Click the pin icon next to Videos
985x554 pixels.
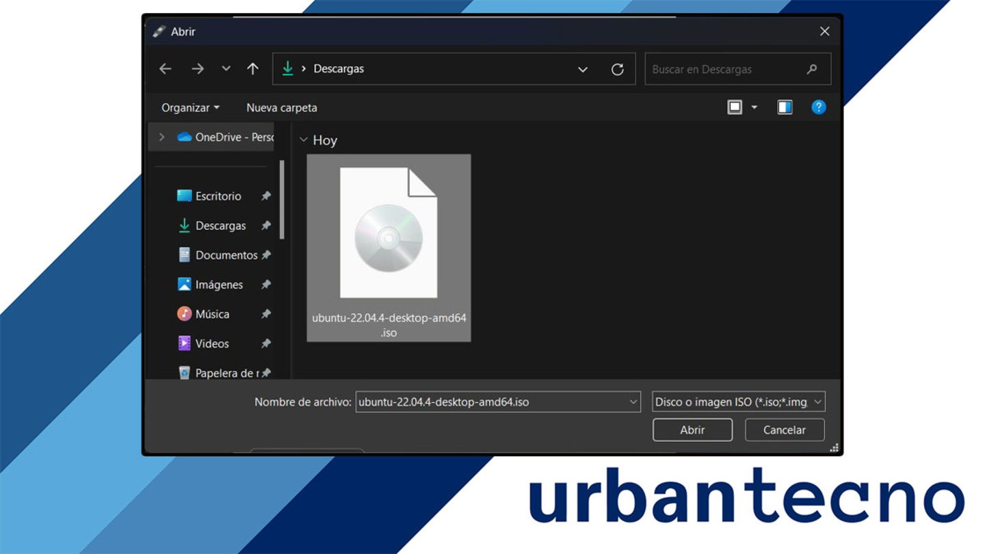pyautogui.click(x=266, y=343)
